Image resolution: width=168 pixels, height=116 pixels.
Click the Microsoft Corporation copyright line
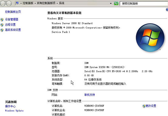tap(86, 28)
